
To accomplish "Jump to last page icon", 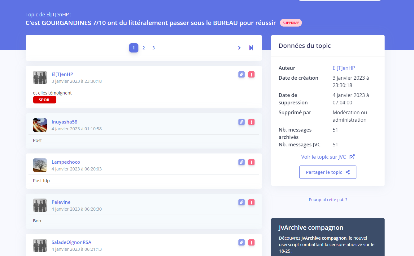I will click(x=251, y=48).
